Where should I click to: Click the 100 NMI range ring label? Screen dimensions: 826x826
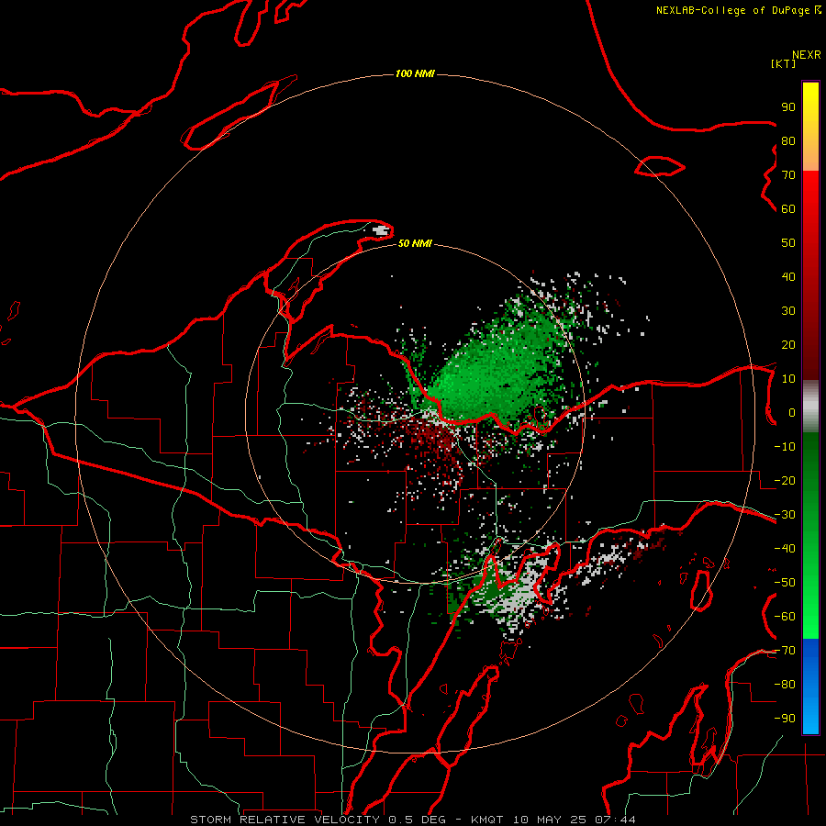(415, 73)
